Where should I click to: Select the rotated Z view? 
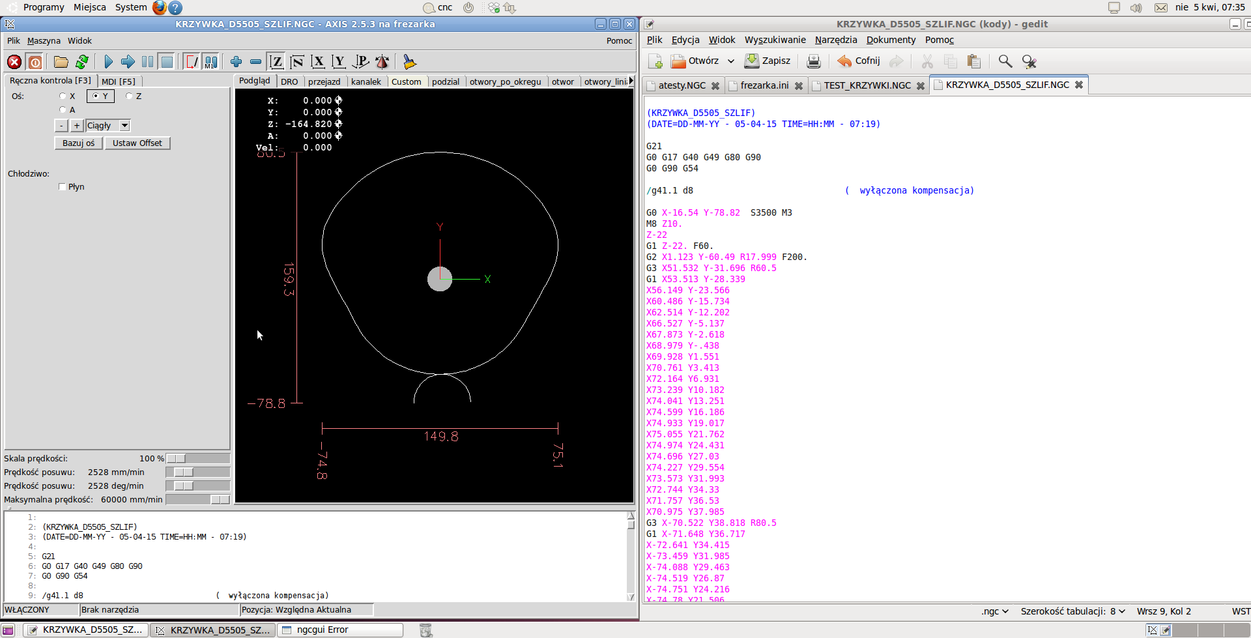[x=297, y=62]
